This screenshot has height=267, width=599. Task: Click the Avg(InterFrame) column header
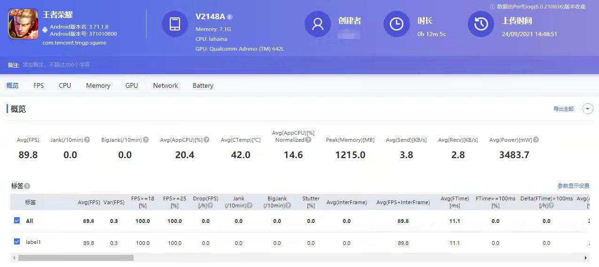click(x=347, y=202)
